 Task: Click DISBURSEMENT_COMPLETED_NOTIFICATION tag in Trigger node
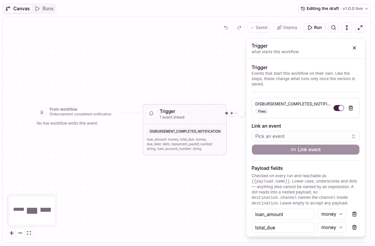click(185, 131)
